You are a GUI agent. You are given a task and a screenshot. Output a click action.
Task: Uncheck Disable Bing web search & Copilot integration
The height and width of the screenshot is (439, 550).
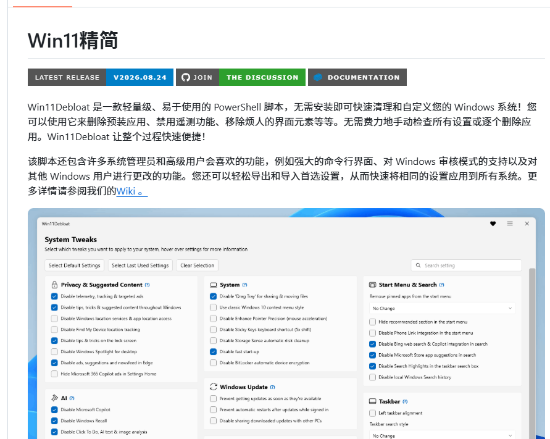372,344
